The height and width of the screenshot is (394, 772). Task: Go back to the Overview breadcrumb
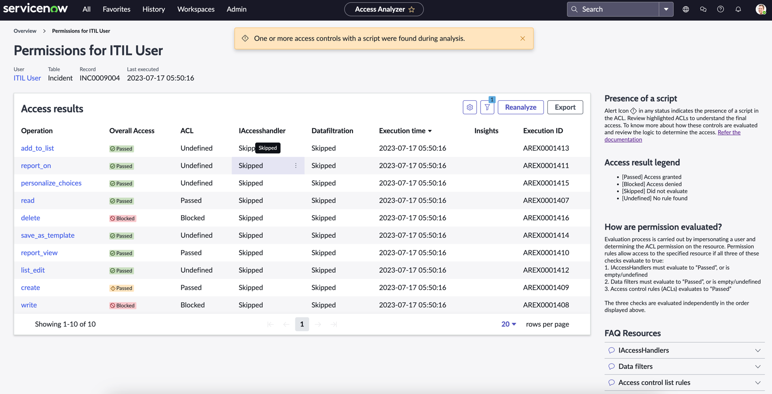coord(25,31)
